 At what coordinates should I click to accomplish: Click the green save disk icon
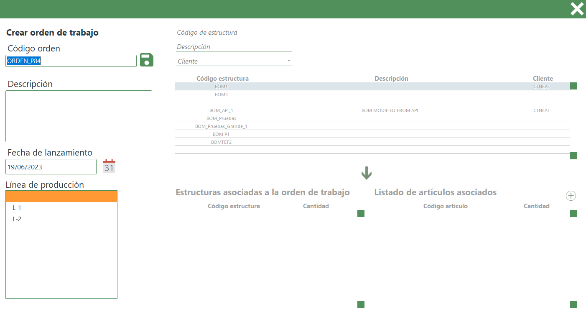[x=147, y=60]
